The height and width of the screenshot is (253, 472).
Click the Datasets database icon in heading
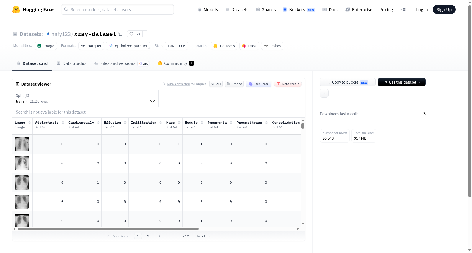pos(15,34)
